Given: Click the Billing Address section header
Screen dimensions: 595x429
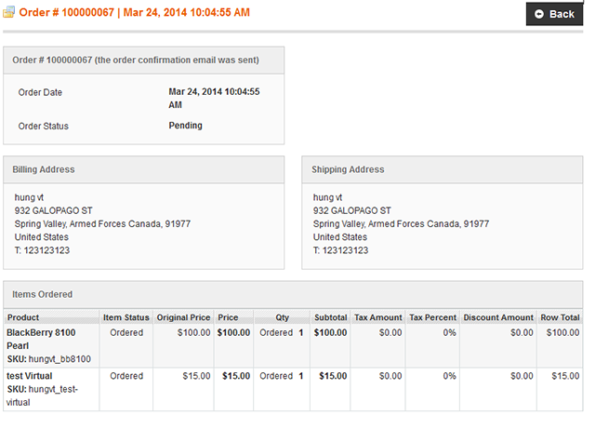Looking at the screenshot, I should 144,169.
